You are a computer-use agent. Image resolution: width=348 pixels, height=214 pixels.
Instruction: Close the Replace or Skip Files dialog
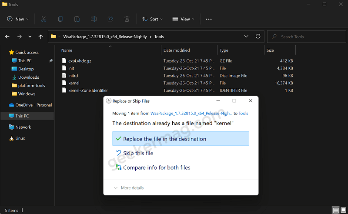click(251, 101)
